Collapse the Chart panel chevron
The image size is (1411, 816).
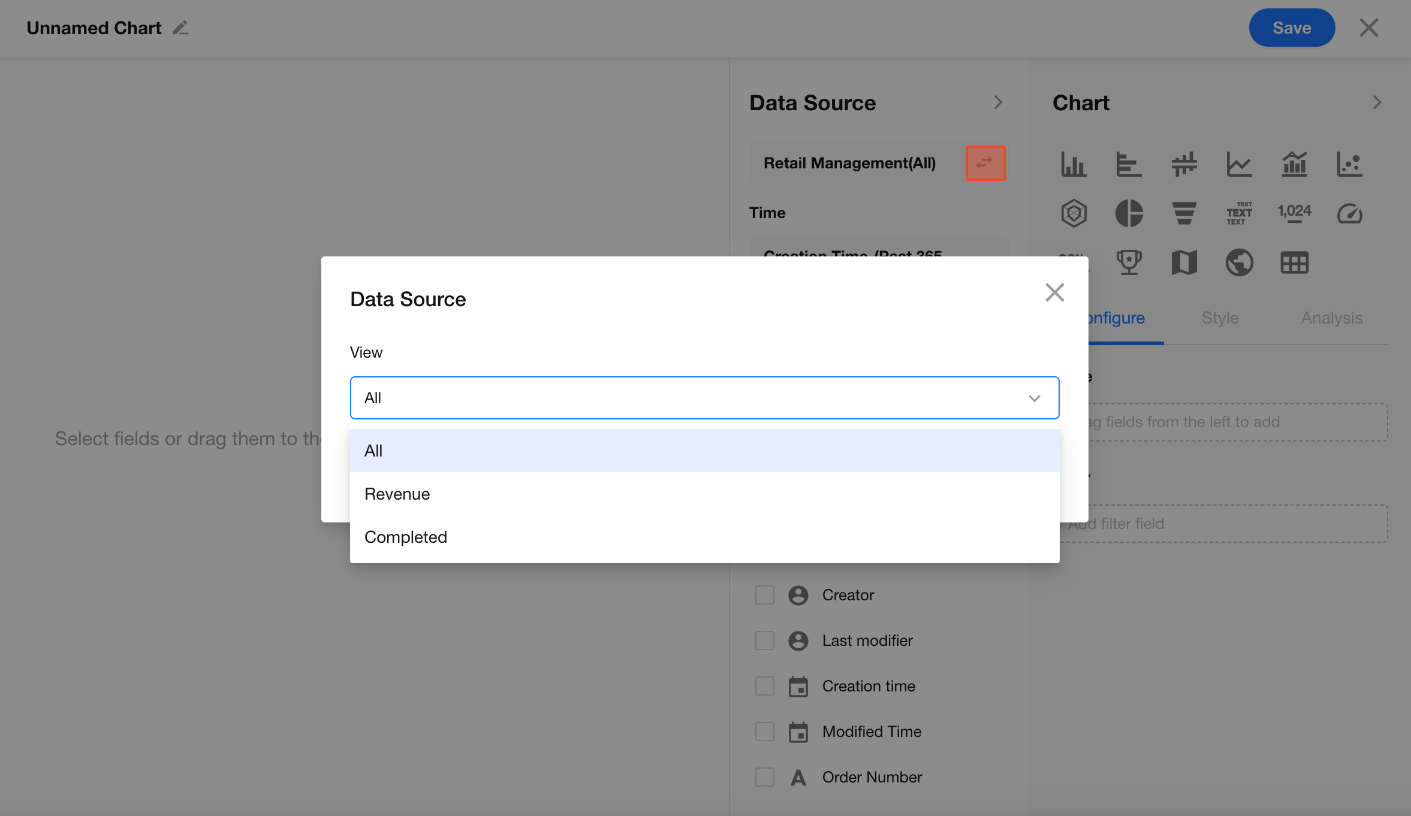(1377, 102)
